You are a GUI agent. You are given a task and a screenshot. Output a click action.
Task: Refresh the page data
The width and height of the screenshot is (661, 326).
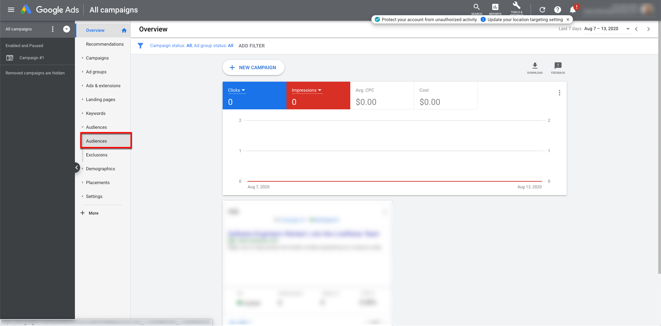tap(542, 10)
